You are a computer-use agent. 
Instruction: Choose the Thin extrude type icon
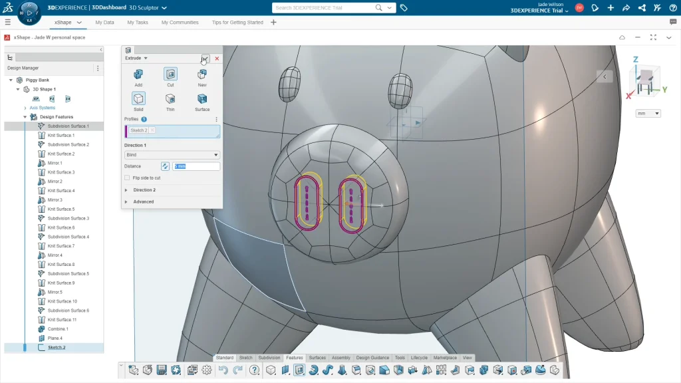170,99
